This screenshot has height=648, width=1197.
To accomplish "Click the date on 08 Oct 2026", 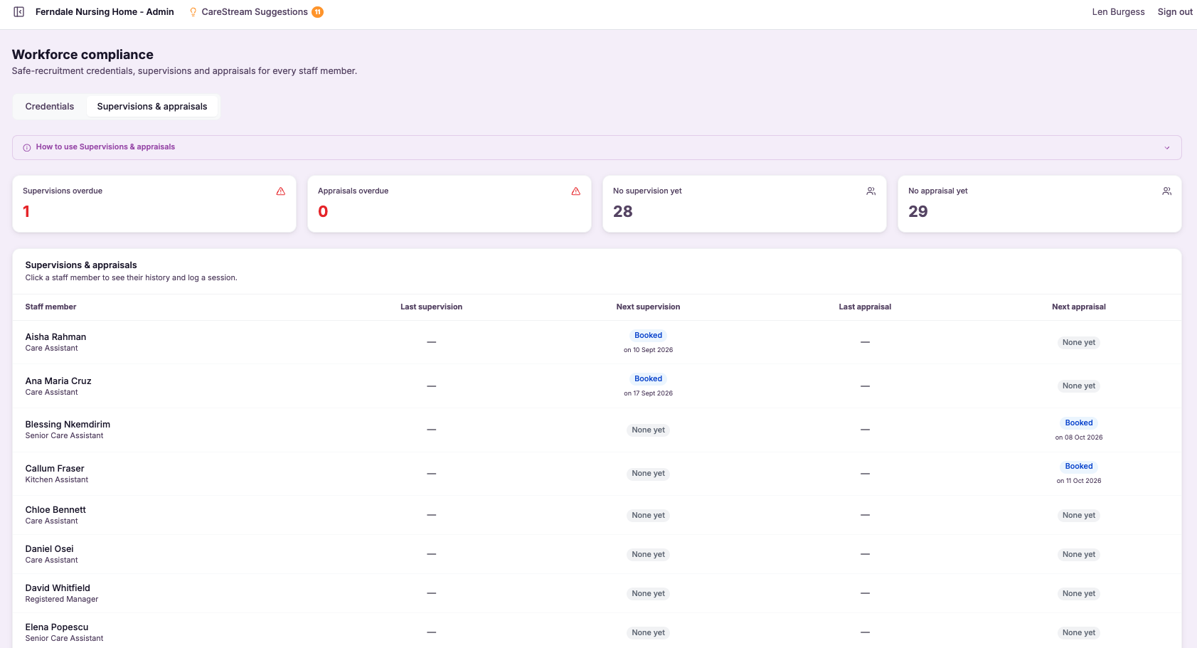I will pyautogui.click(x=1079, y=437).
